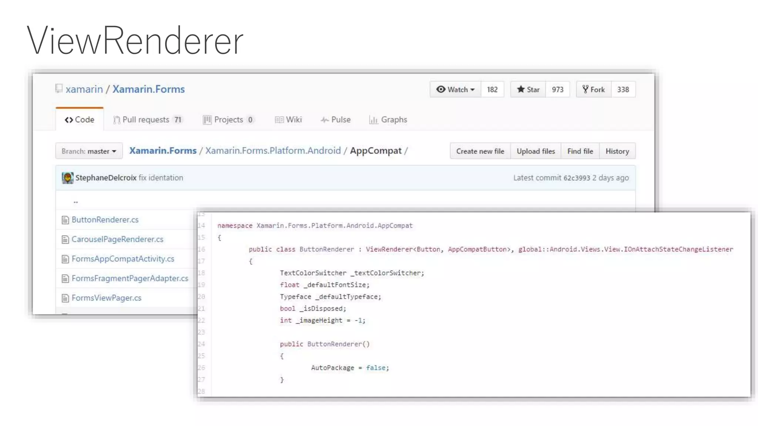Click the file icon next to ButtonRenderer.cs
This screenshot has width=758, height=426.
65,220
